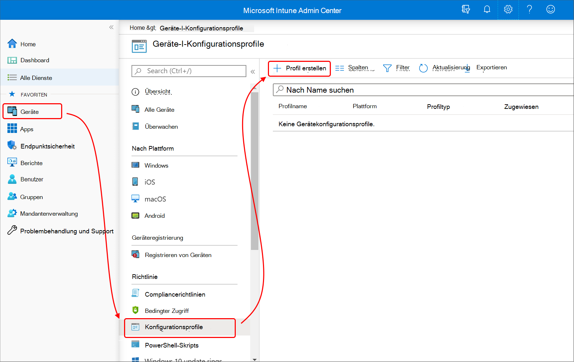Open the notifications bell icon
The height and width of the screenshot is (362, 574).
point(487,10)
